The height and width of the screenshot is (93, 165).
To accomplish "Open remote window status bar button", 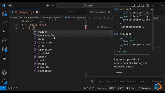I will [3, 88].
